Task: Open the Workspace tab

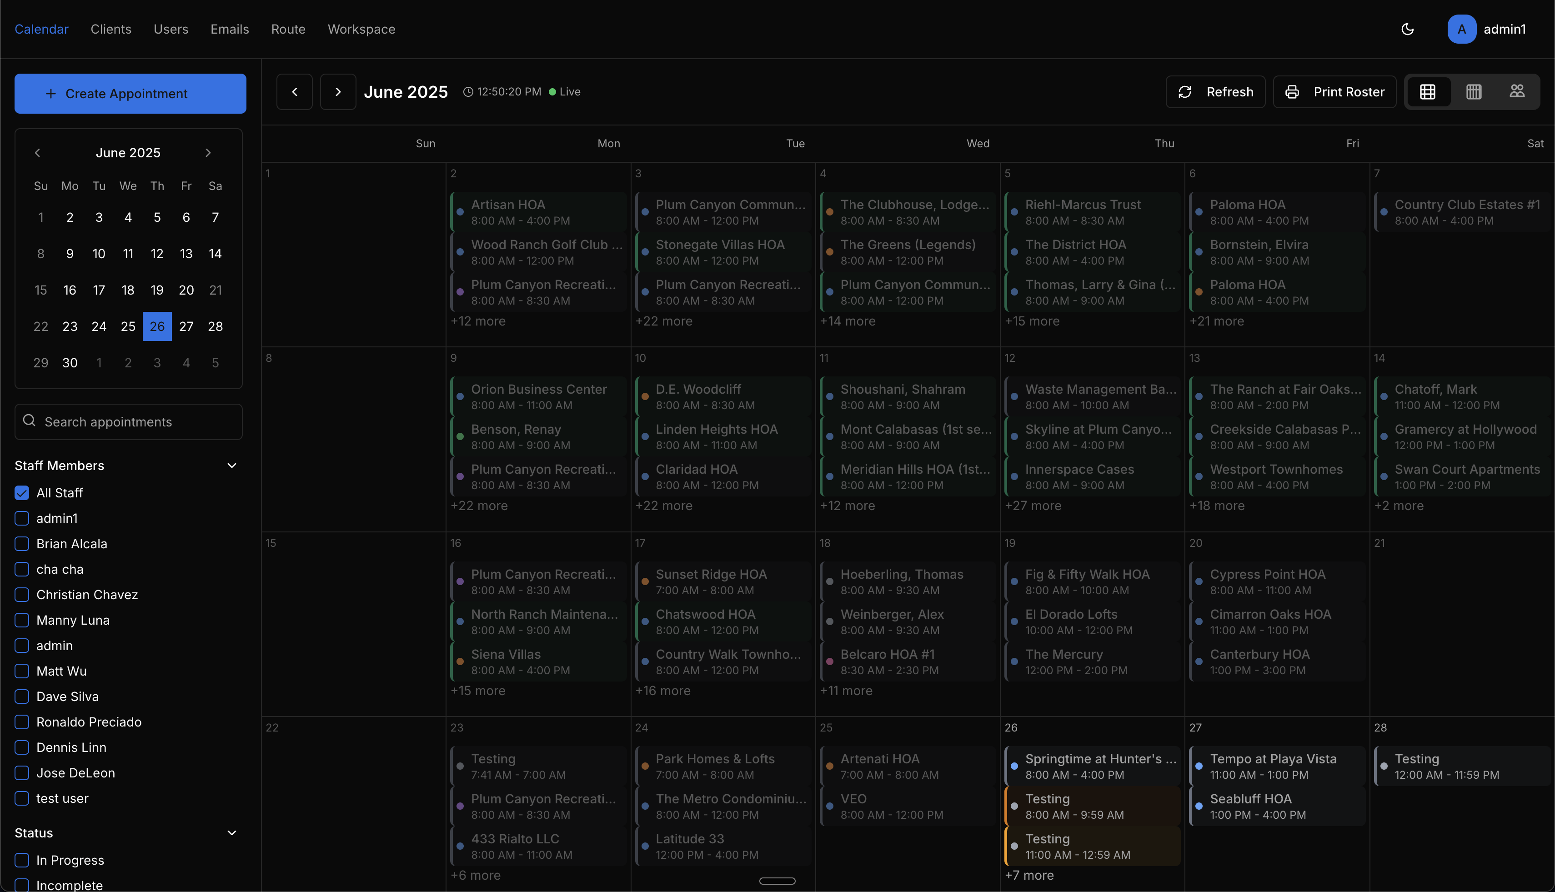Action: click(361, 29)
